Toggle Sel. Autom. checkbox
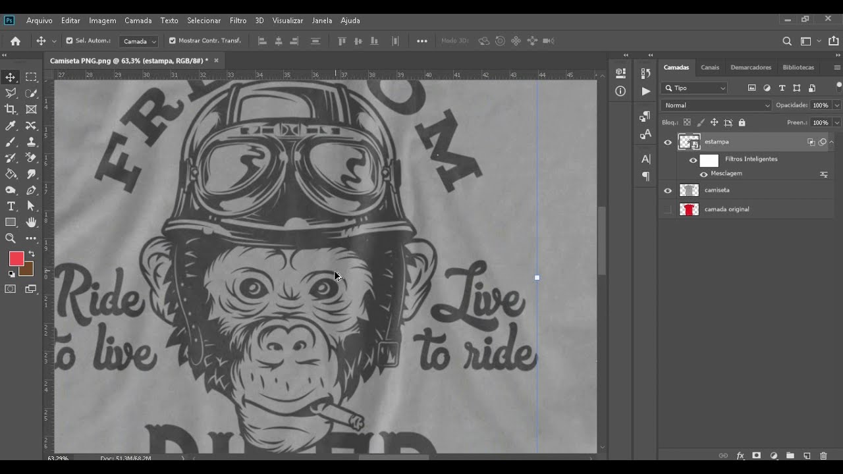The image size is (843, 474). point(69,41)
